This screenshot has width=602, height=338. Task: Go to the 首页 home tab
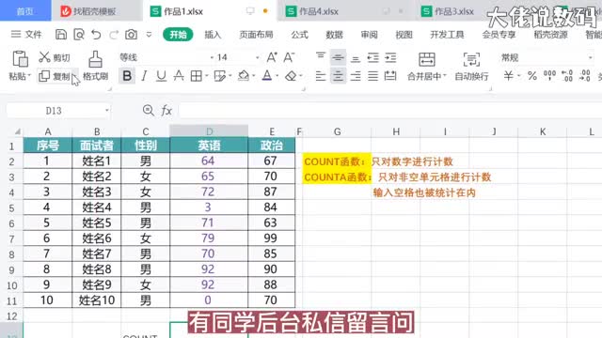[25, 11]
